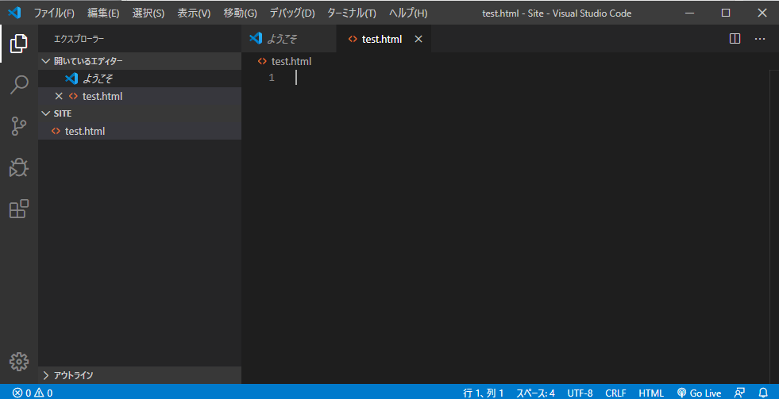779x399 pixels.
Task: Switch to the test.html editor tab
Action: pyautogui.click(x=384, y=39)
